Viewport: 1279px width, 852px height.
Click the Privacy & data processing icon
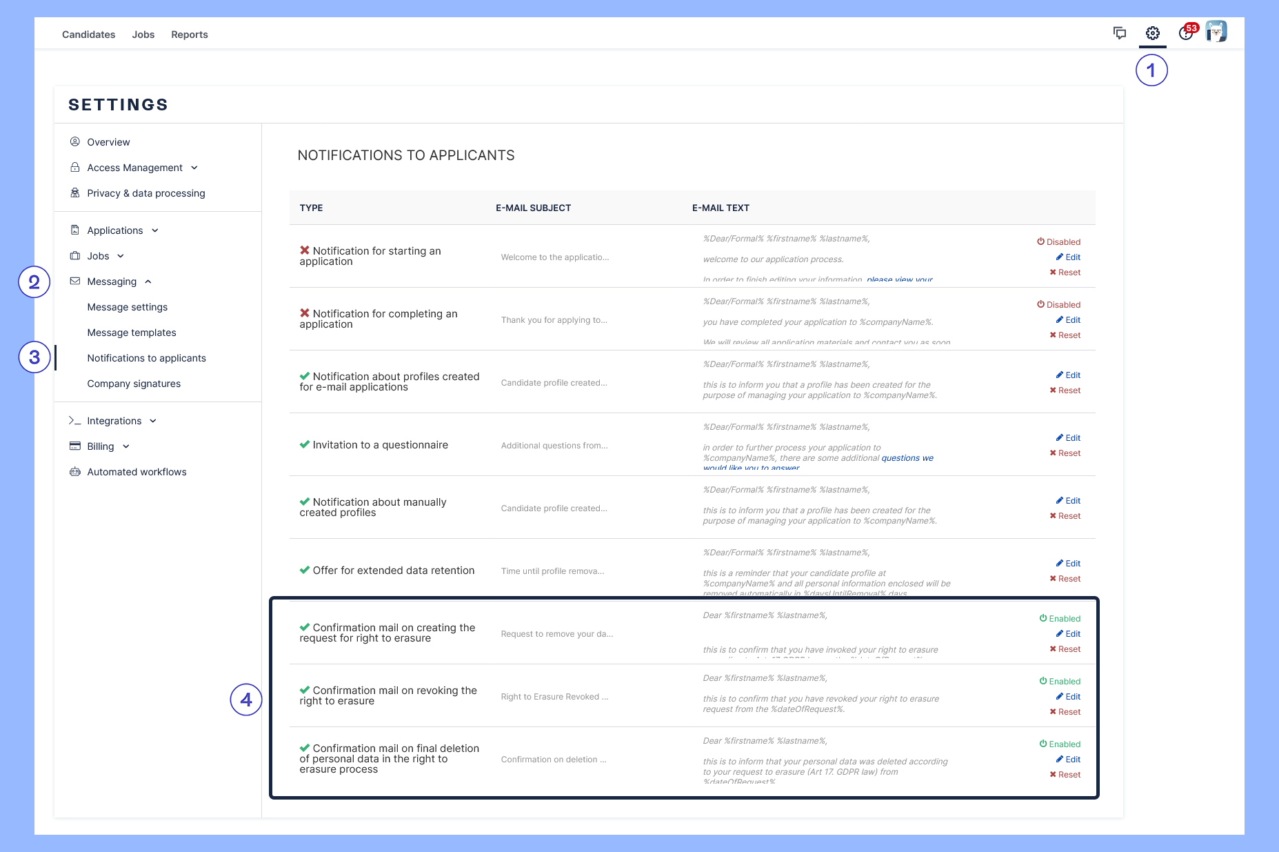click(x=75, y=193)
